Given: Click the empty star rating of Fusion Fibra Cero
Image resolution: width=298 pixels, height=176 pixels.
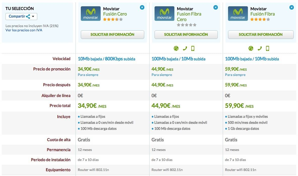Looking at the screenshot, I should click(x=187, y=25).
